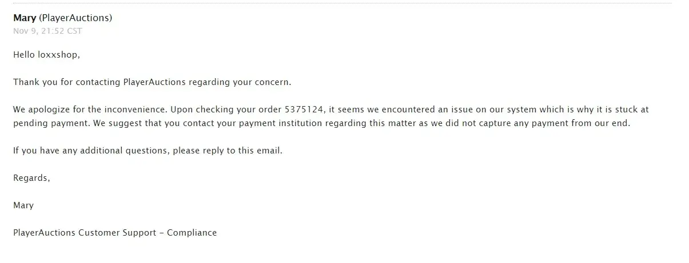Click the words 'pending payment'
689x263 pixels.
coord(45,123)
